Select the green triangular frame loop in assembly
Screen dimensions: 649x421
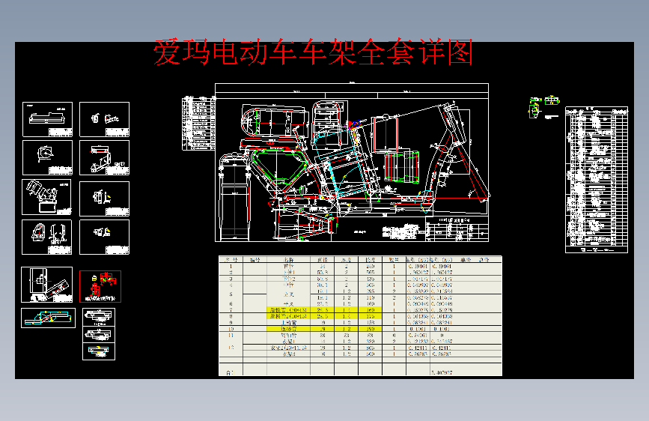point(278,169)
